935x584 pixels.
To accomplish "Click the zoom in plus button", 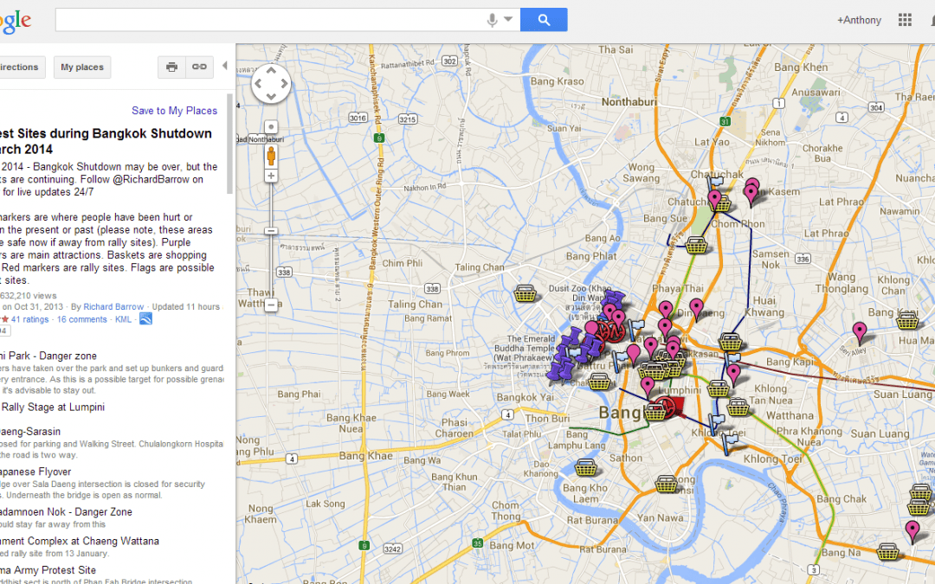I will click(271, 176).
